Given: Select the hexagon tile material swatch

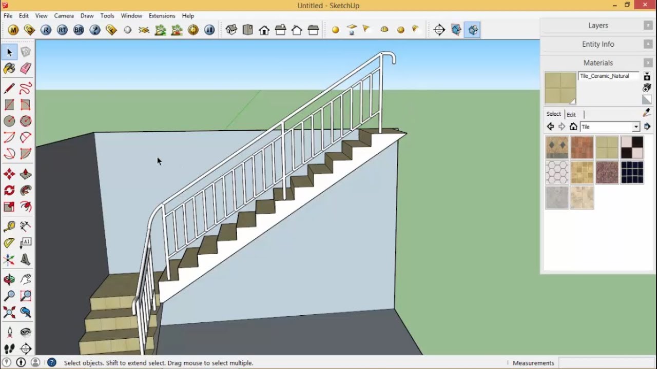Looking at the screenshot, I should tap(557, 172).
